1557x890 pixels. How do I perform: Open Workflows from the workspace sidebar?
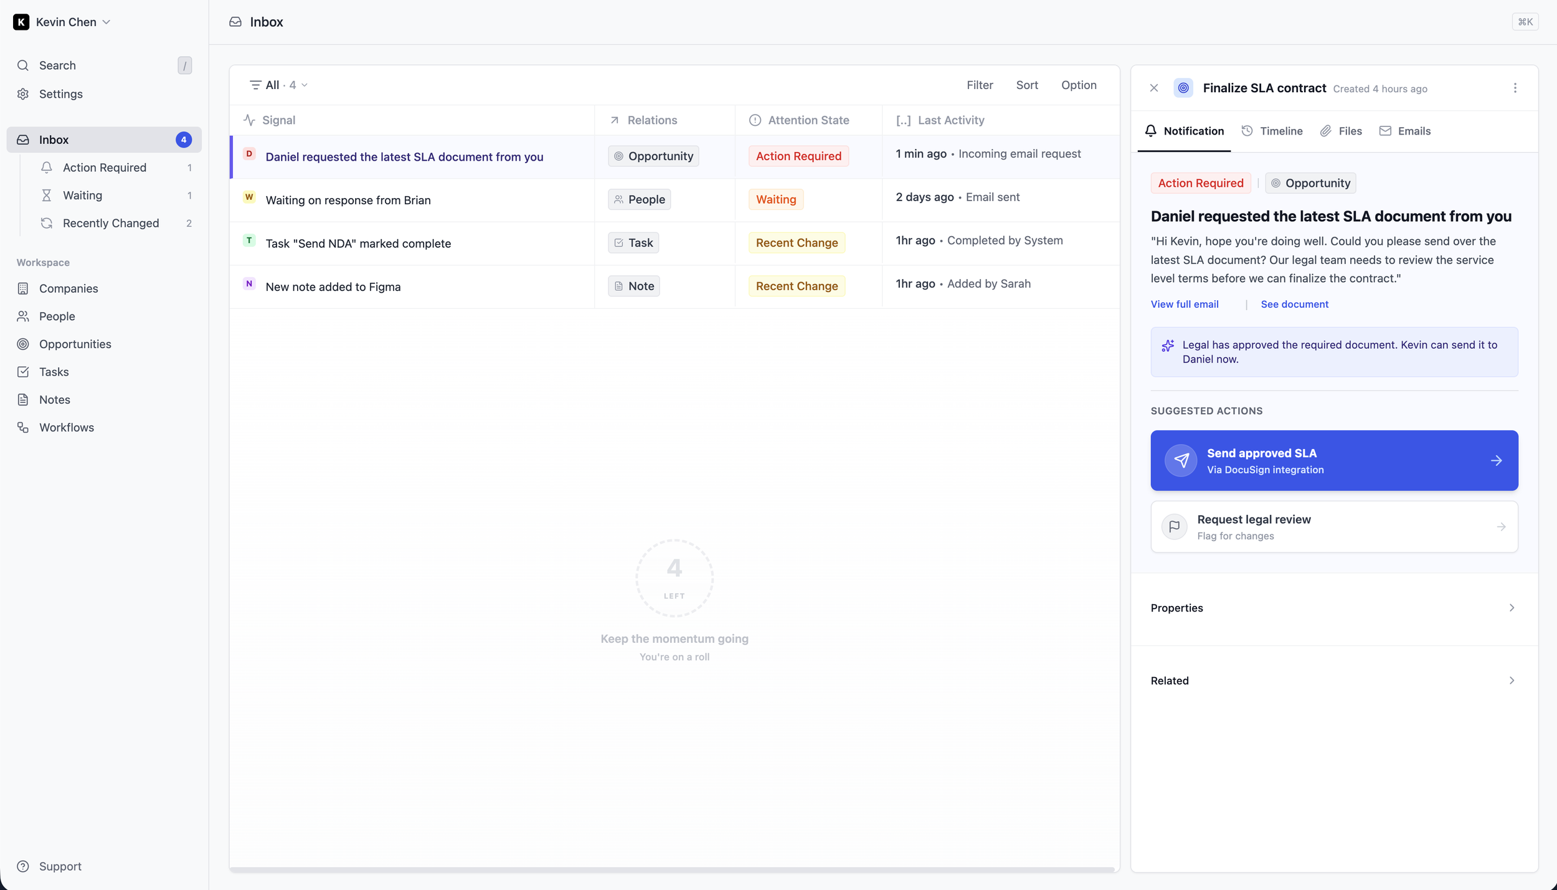66,427
